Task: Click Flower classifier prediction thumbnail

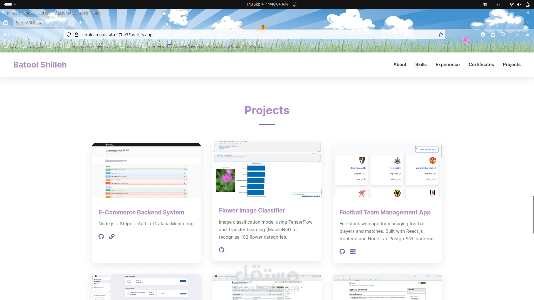Action: 267,169
